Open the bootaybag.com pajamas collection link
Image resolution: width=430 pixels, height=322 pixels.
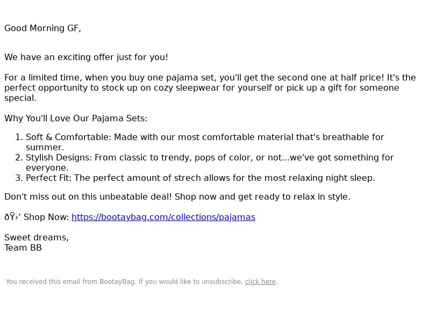tap(163, 217)
